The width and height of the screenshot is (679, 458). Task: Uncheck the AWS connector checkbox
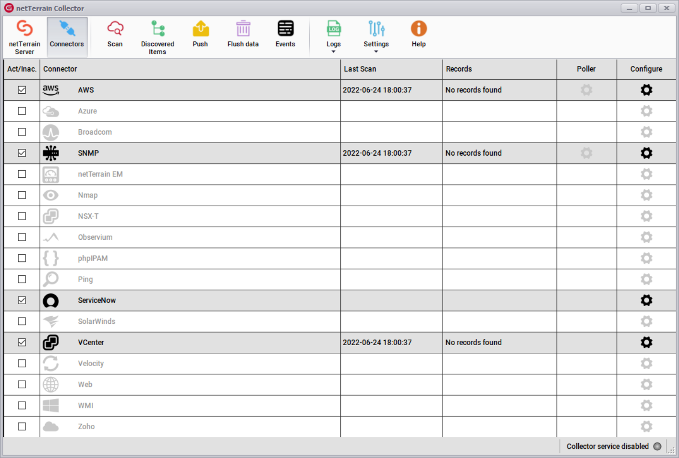[x=22, y=90]
